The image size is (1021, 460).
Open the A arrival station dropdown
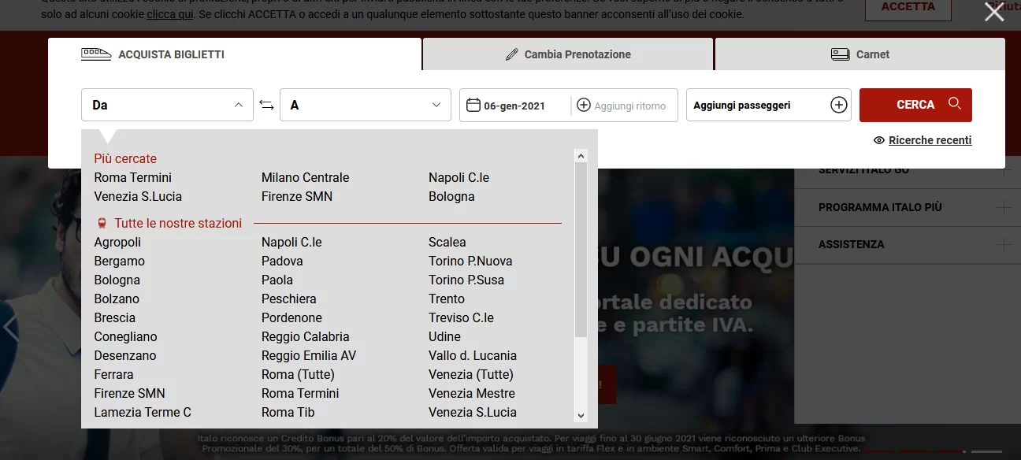coord(365,105)
